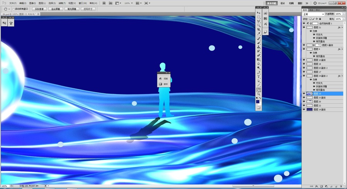
Task: Open the 图像(I) menu
Action: coord(32,3)
